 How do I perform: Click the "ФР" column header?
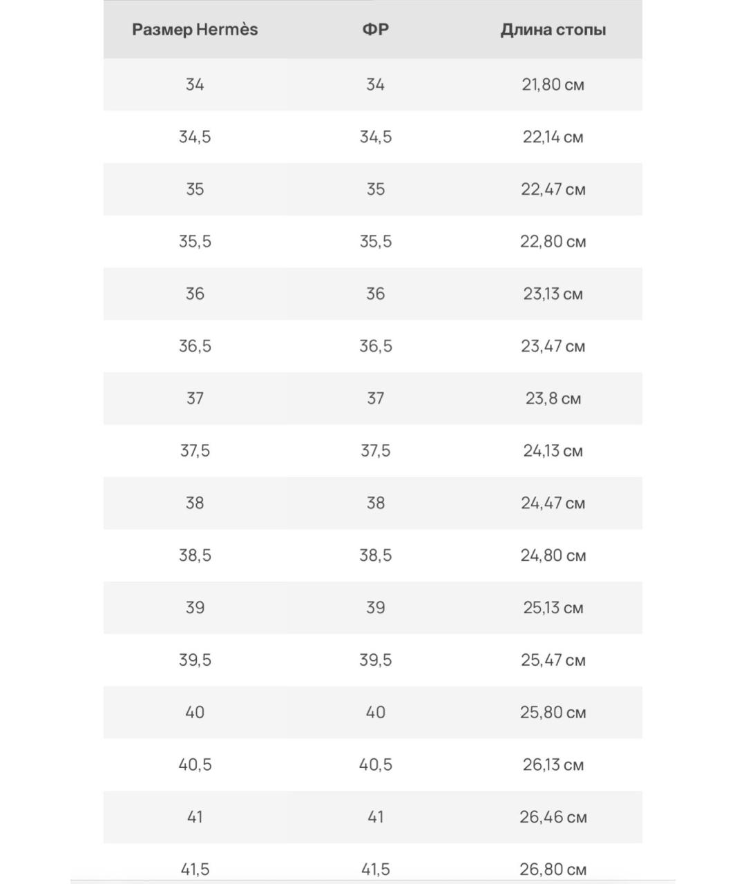[x=375, y=30]
